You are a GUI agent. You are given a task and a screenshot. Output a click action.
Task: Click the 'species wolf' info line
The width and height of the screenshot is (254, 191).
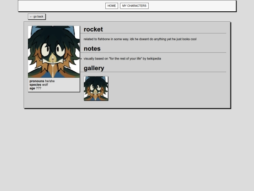point(39,85)
